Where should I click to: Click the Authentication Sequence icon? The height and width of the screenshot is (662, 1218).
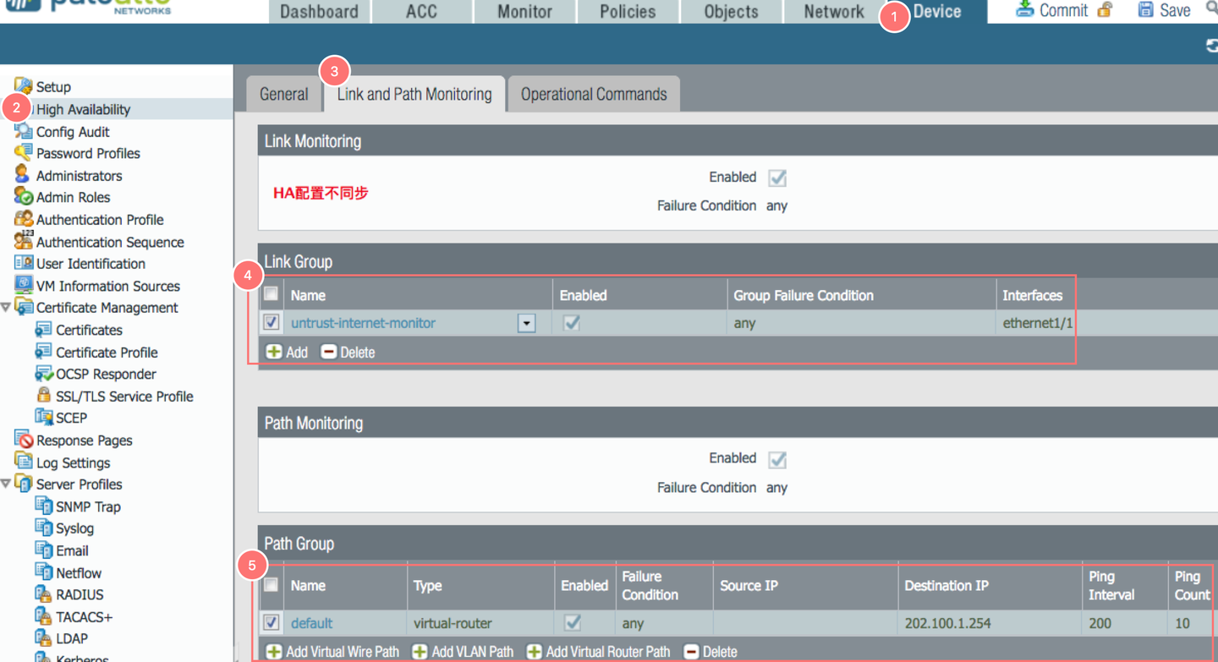point(24,241)
